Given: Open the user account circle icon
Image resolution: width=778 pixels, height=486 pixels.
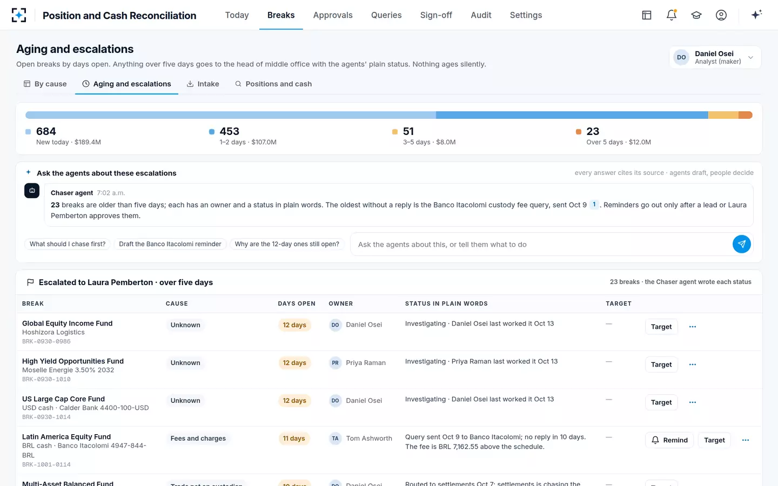Looking at the screenshot, I should tap(721, 15).
